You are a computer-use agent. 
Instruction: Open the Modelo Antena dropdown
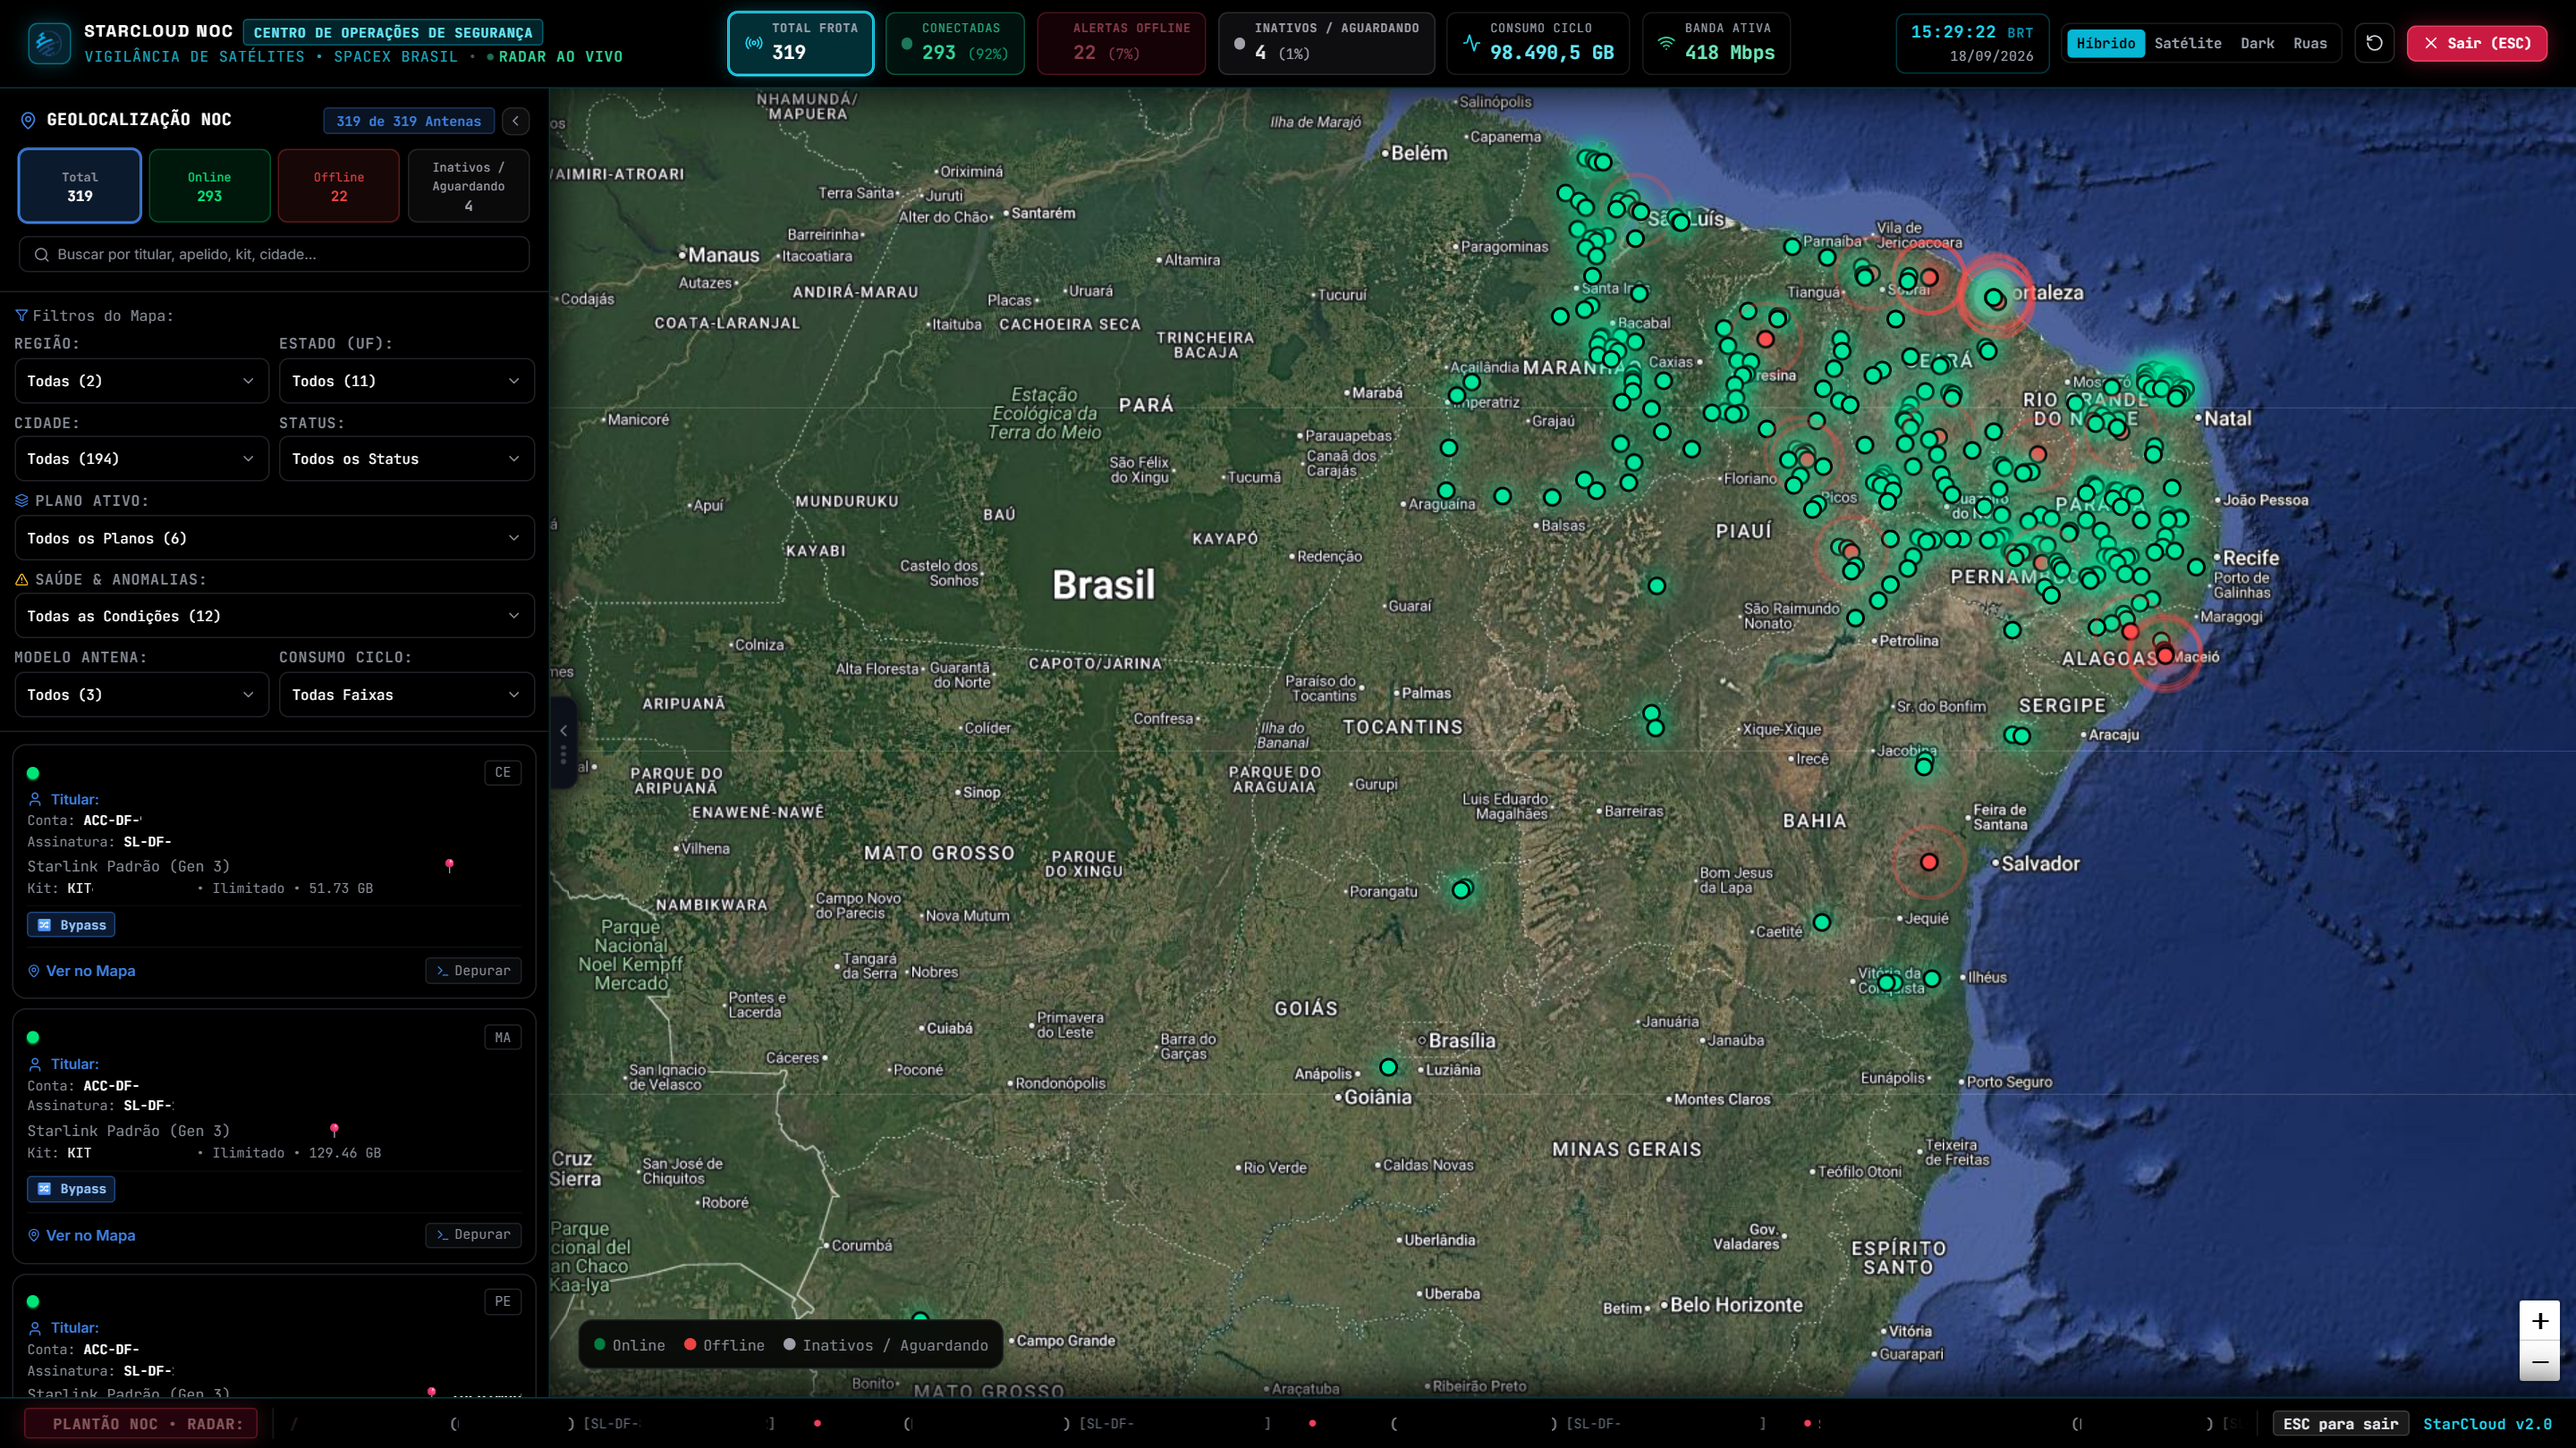pos(141,695)
